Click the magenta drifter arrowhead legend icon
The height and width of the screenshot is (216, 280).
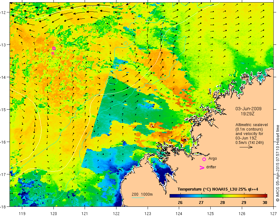202,167
